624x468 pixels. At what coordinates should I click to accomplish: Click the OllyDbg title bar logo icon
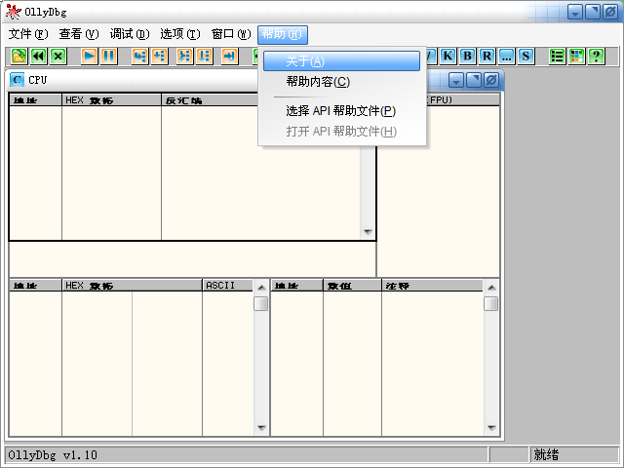[13, 12]
